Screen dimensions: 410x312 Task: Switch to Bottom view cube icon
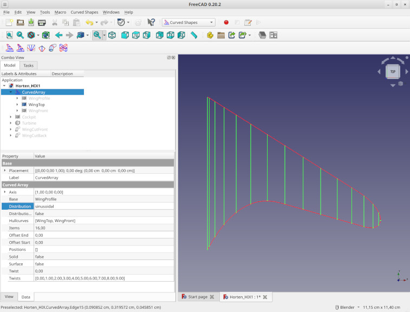click(171, 35)
